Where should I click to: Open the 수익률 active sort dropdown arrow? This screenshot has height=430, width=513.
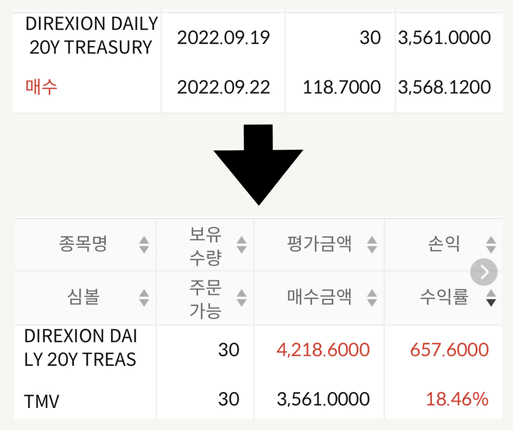click(x=491, y=302)
